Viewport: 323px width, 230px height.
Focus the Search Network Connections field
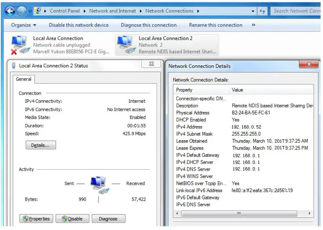point(296,11)
